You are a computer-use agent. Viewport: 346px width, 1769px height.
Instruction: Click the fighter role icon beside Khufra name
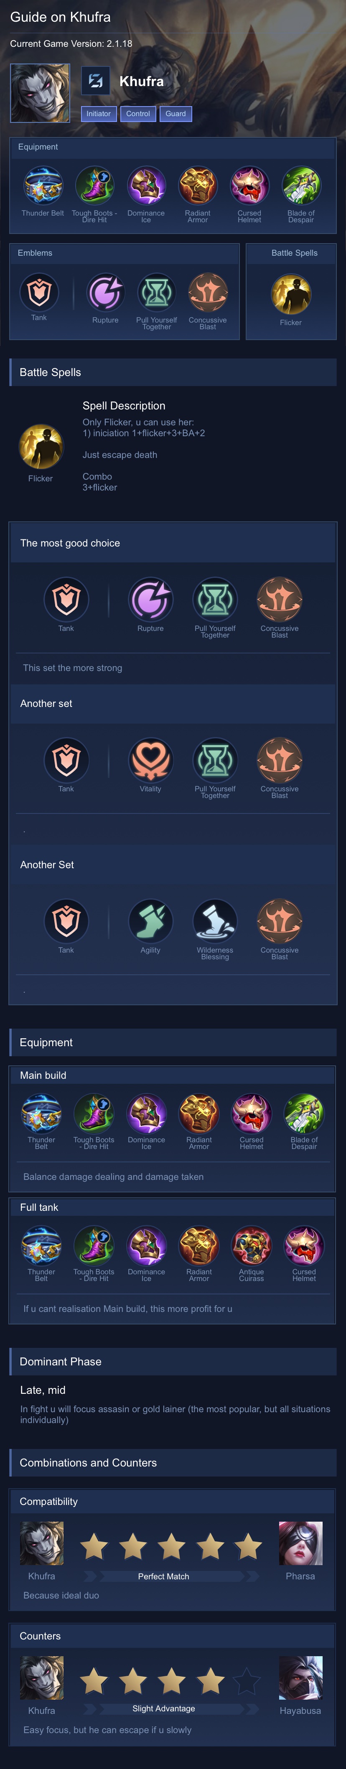96,81
